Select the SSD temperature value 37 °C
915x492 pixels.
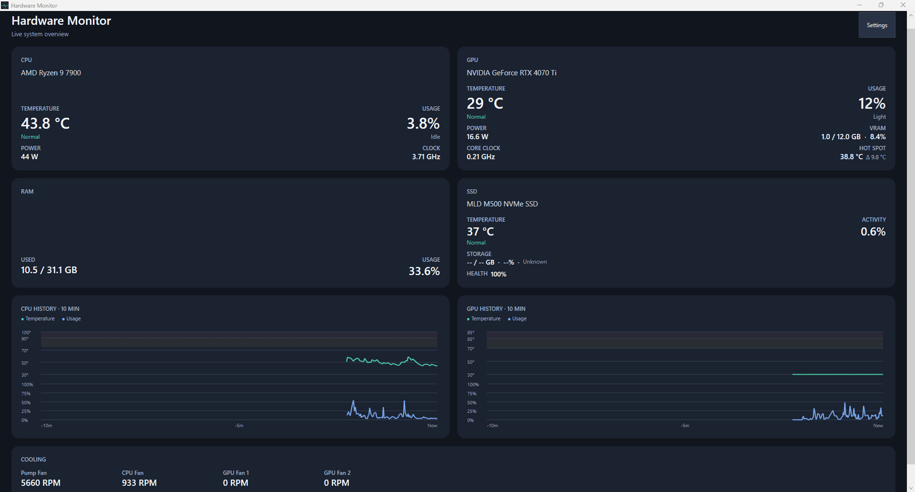click(x=480, y=232)
